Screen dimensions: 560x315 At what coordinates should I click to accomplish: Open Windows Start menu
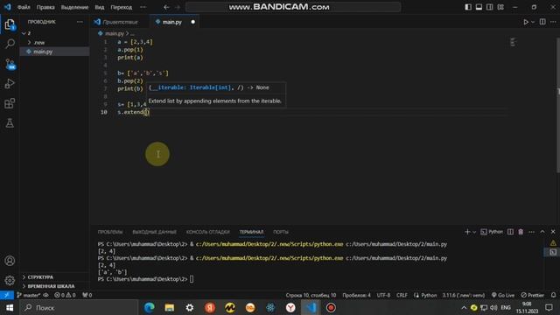[10, 307]
